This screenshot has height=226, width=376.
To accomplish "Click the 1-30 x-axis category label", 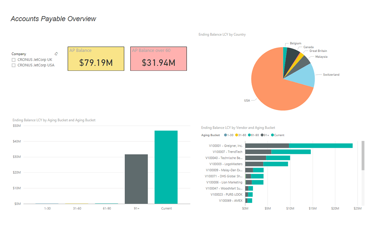I will [47, 209].
